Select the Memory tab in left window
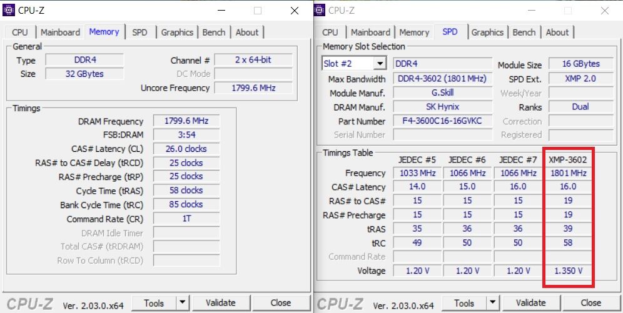This screenshot has height=313, width=623. click(104, 32)
